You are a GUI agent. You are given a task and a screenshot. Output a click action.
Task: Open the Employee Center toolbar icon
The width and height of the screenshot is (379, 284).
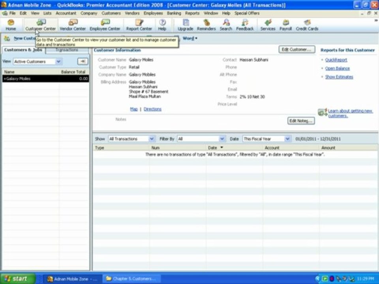click(105, 25)
